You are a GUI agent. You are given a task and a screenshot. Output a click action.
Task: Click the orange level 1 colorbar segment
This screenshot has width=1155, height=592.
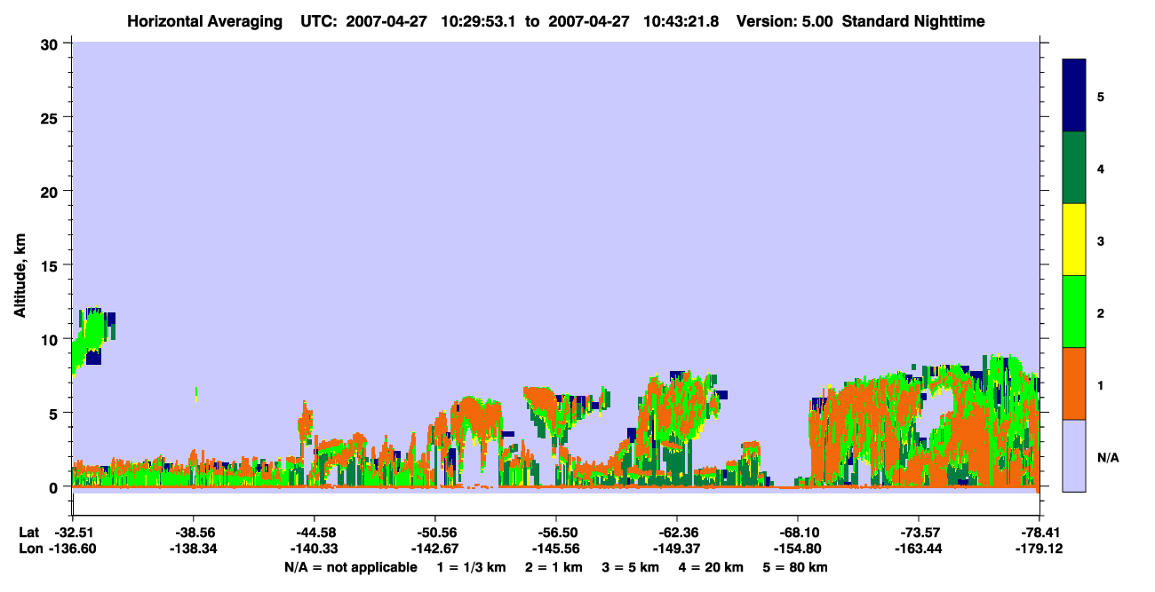point(1074,383)
